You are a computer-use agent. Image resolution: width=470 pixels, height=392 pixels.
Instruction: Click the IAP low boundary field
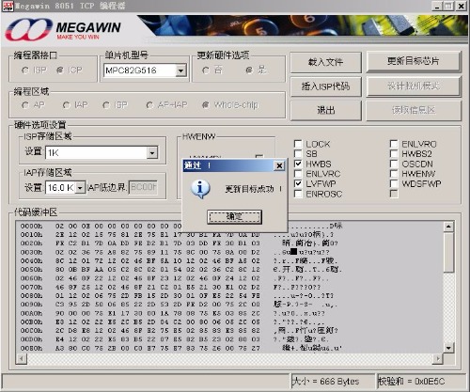pyautogui.click(x=143, y=187)
